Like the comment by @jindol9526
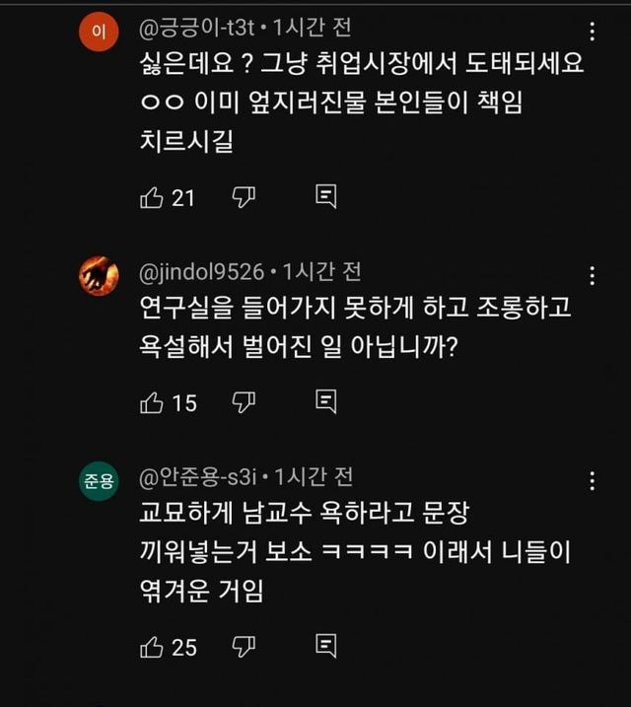Screen dimensions: 631x707 coord(152,402)
